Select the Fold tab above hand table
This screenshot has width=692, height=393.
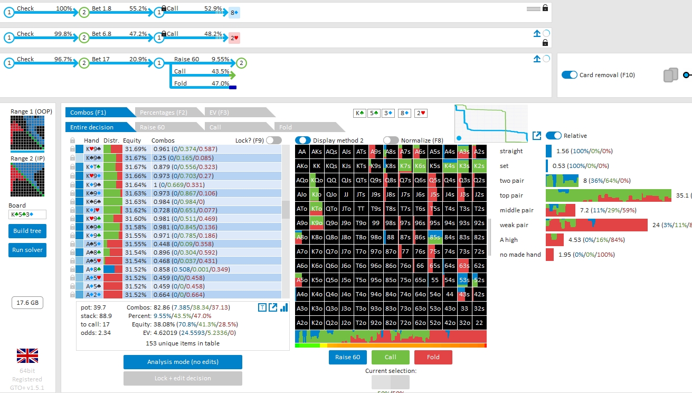pyautogui.click(x=309, y=127)
